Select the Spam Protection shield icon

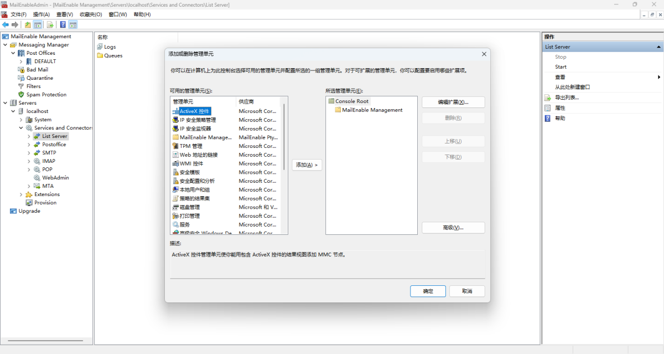pos(22,95)
